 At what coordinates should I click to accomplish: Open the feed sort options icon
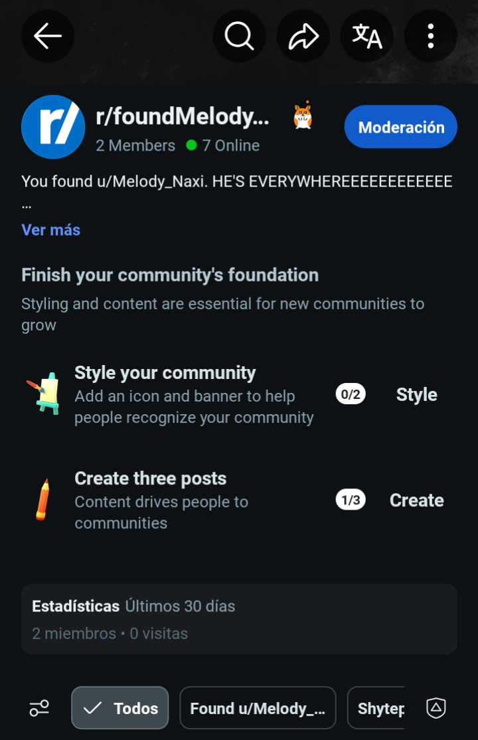[x=39, y=708]
